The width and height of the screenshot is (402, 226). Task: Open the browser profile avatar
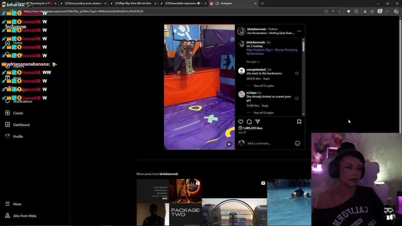[x=380, y=11]
